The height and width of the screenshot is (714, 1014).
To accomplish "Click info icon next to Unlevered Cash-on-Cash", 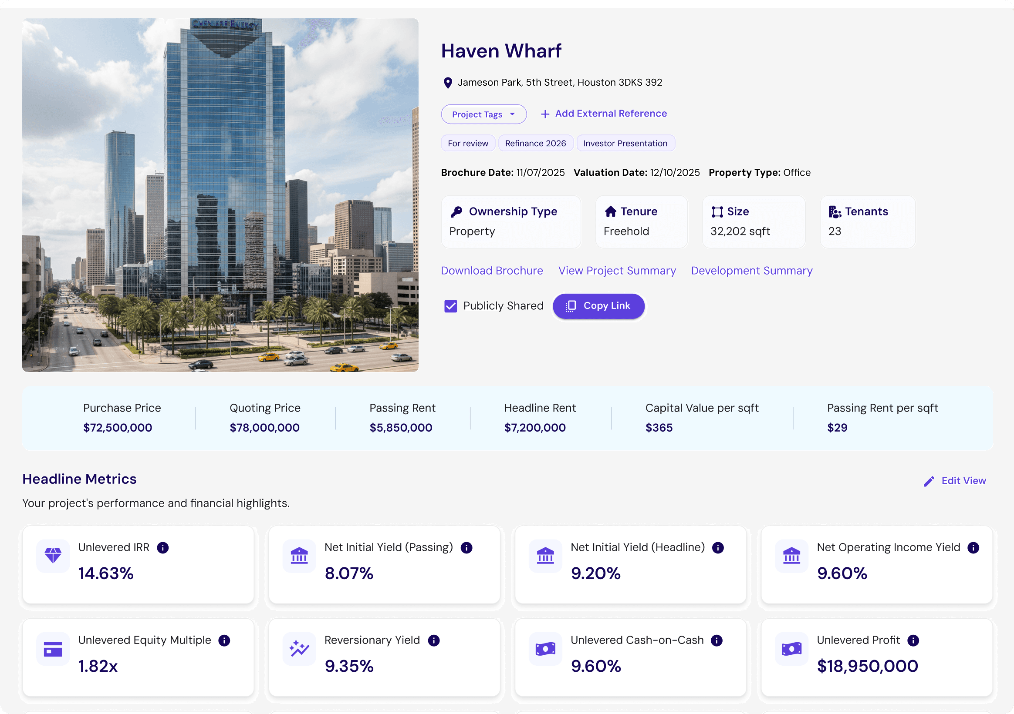I will [717, 640].
